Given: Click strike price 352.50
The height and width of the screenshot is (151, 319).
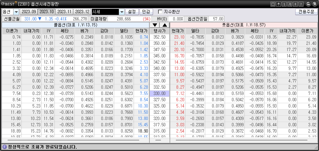Looking at the screenshot, I should 160,37.
